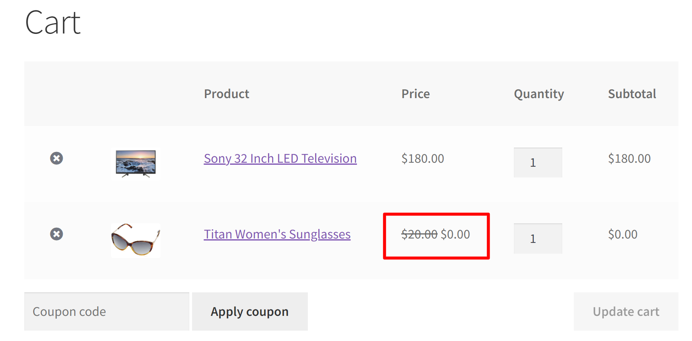This screenshot has width=692, height=341.
Task: Focus the quantity field for Titan Sunglasses
Action: (537, 239)
